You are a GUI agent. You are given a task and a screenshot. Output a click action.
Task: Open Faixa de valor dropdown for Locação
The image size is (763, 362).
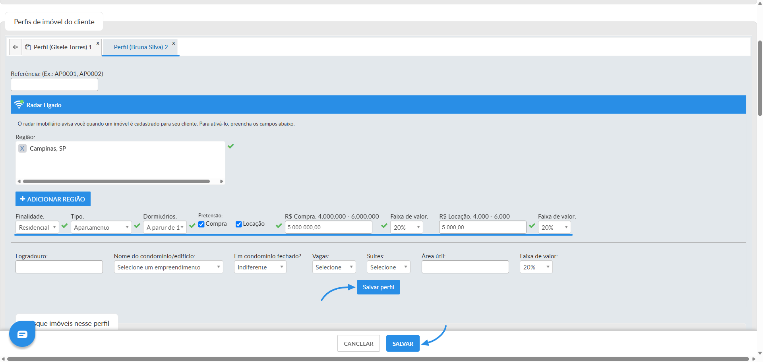tap(554, 227)
